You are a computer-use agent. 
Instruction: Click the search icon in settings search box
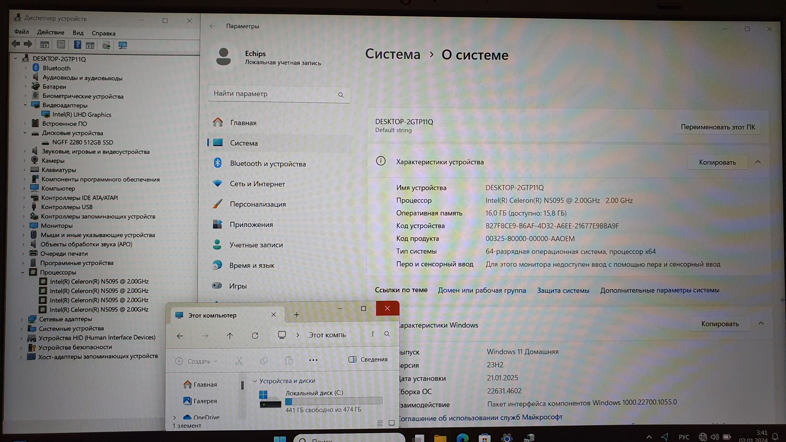(x=341, y=95)
